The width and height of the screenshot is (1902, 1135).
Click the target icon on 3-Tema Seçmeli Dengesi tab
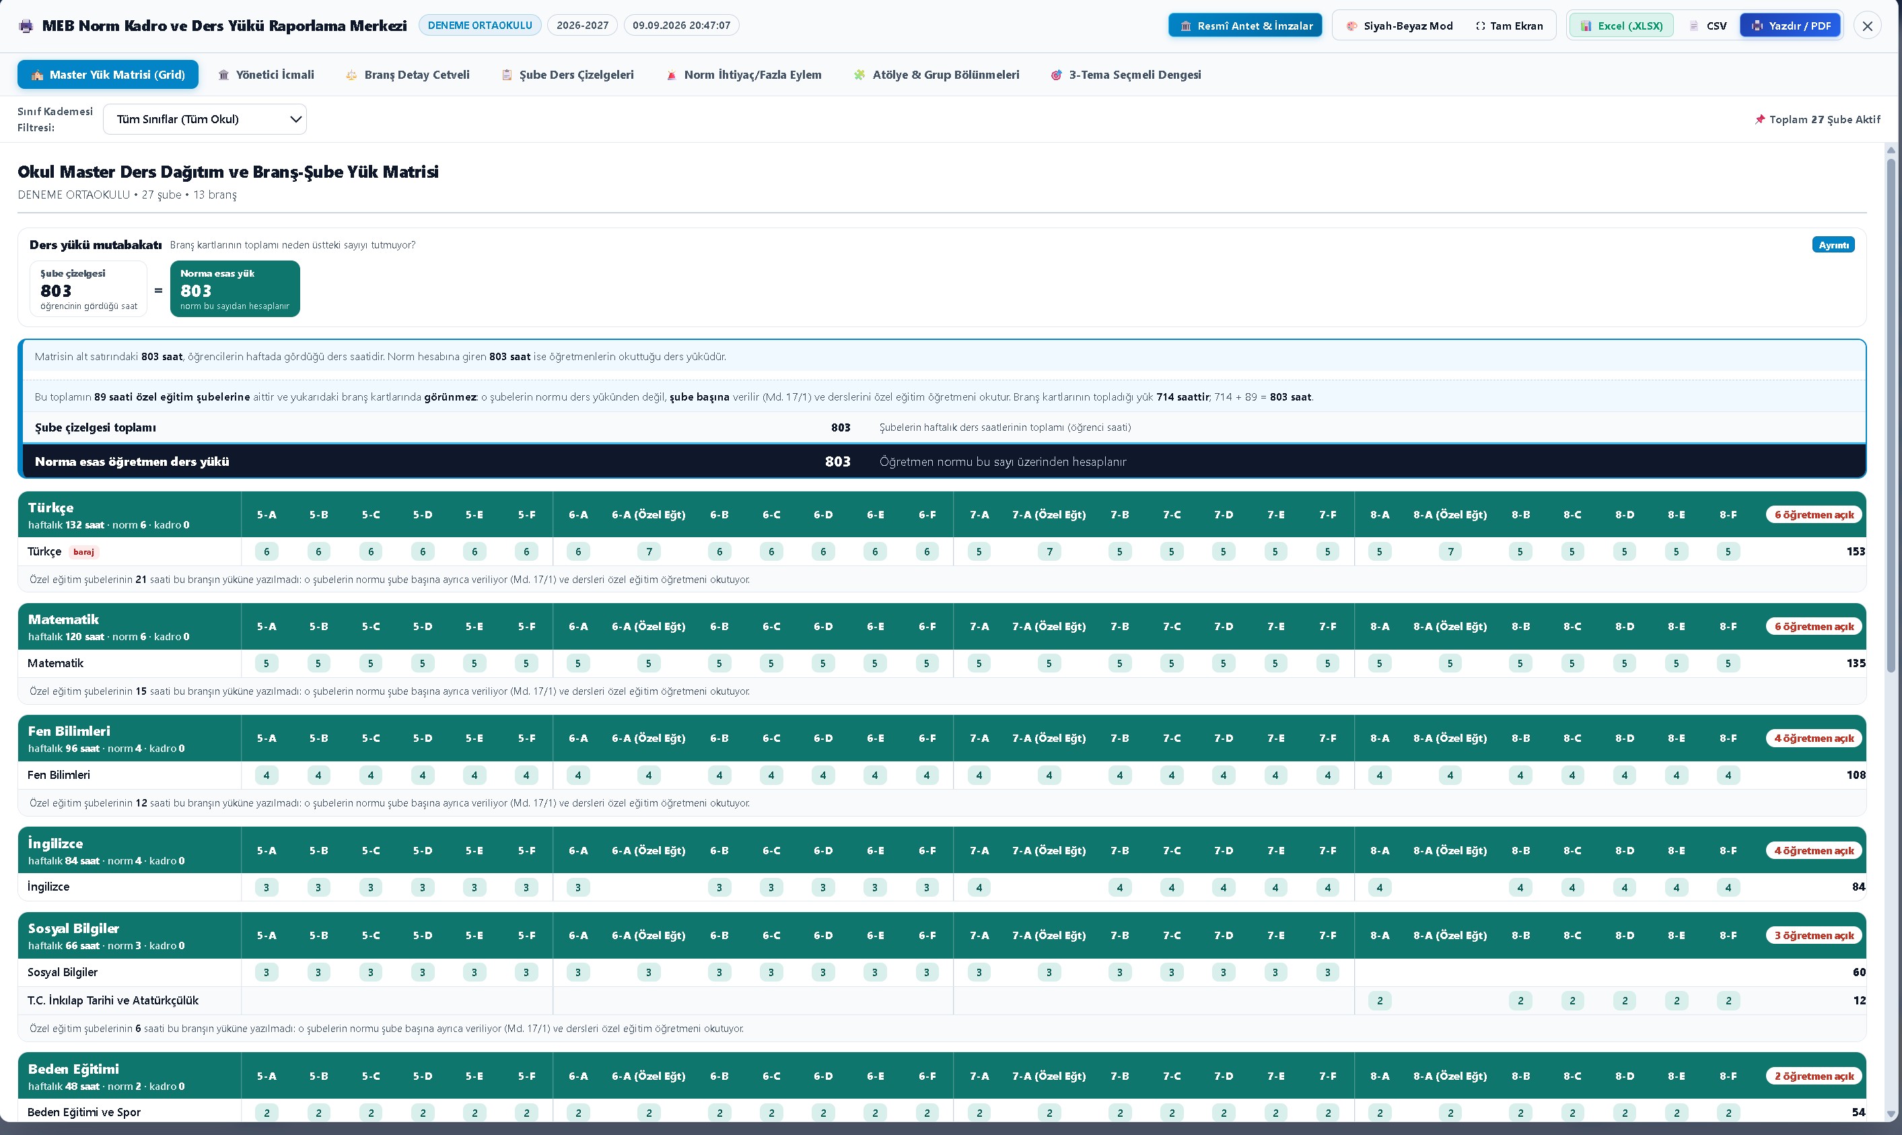pyautogui.click(x=1056, y=75)
